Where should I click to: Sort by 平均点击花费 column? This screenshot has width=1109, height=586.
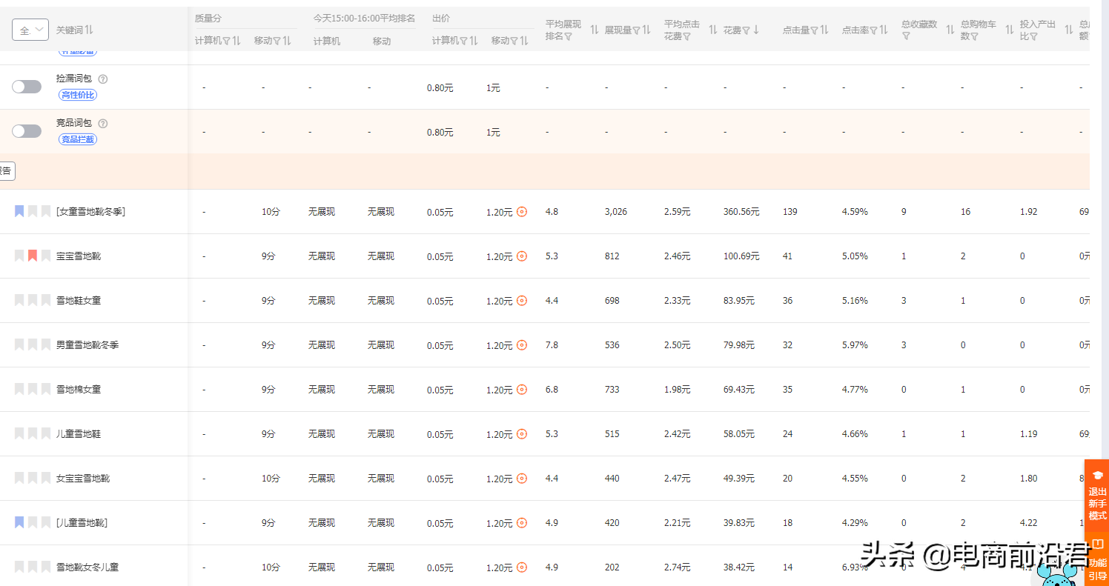(x=713, y=30)
